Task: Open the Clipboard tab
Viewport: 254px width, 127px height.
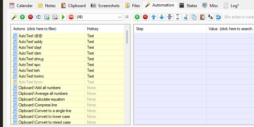Action: (x=73, y=6)
